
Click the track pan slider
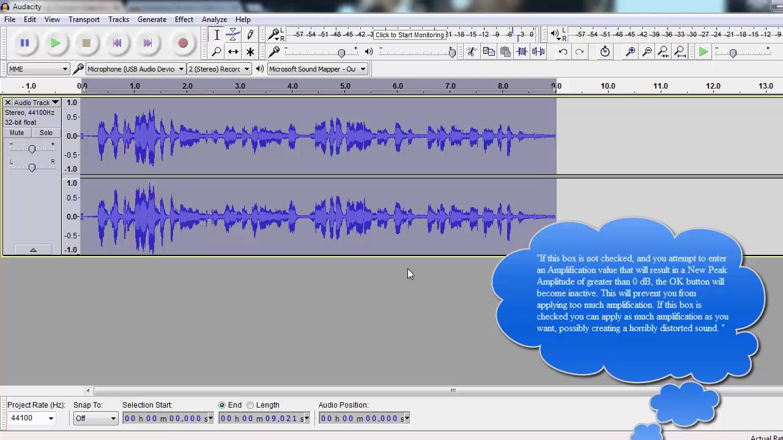(x=32, y=167)
